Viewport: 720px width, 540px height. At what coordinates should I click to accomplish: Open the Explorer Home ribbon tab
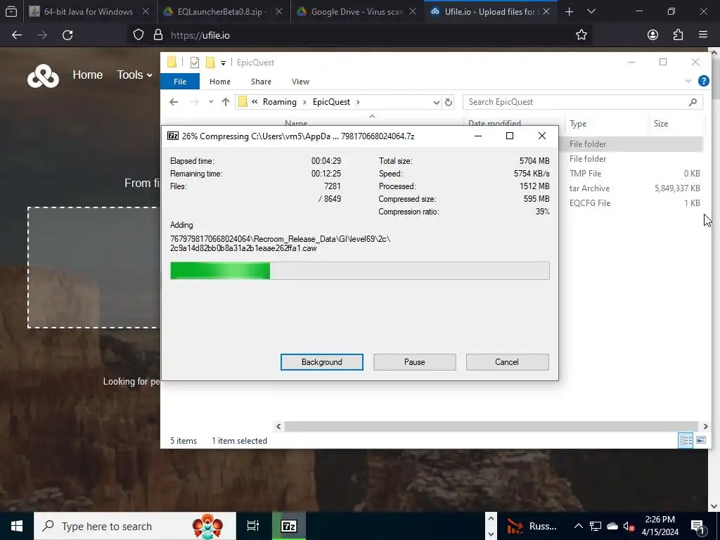220,82
